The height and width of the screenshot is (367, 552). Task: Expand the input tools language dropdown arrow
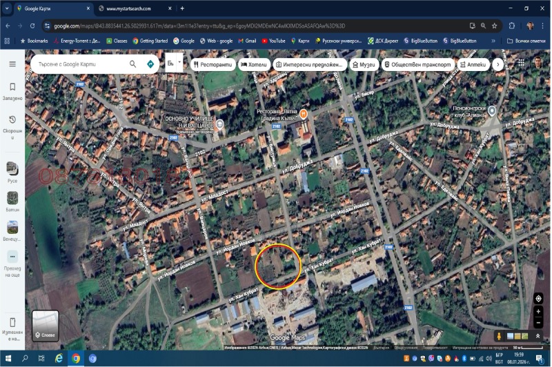(179, 63)
